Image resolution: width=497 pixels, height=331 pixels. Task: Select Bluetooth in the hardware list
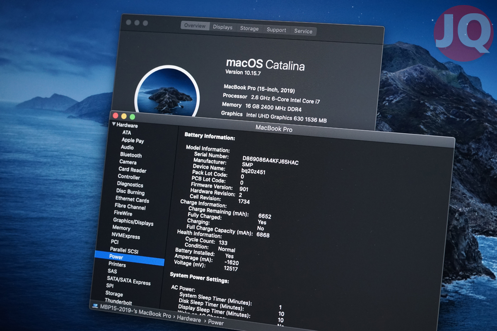[131, 155]
